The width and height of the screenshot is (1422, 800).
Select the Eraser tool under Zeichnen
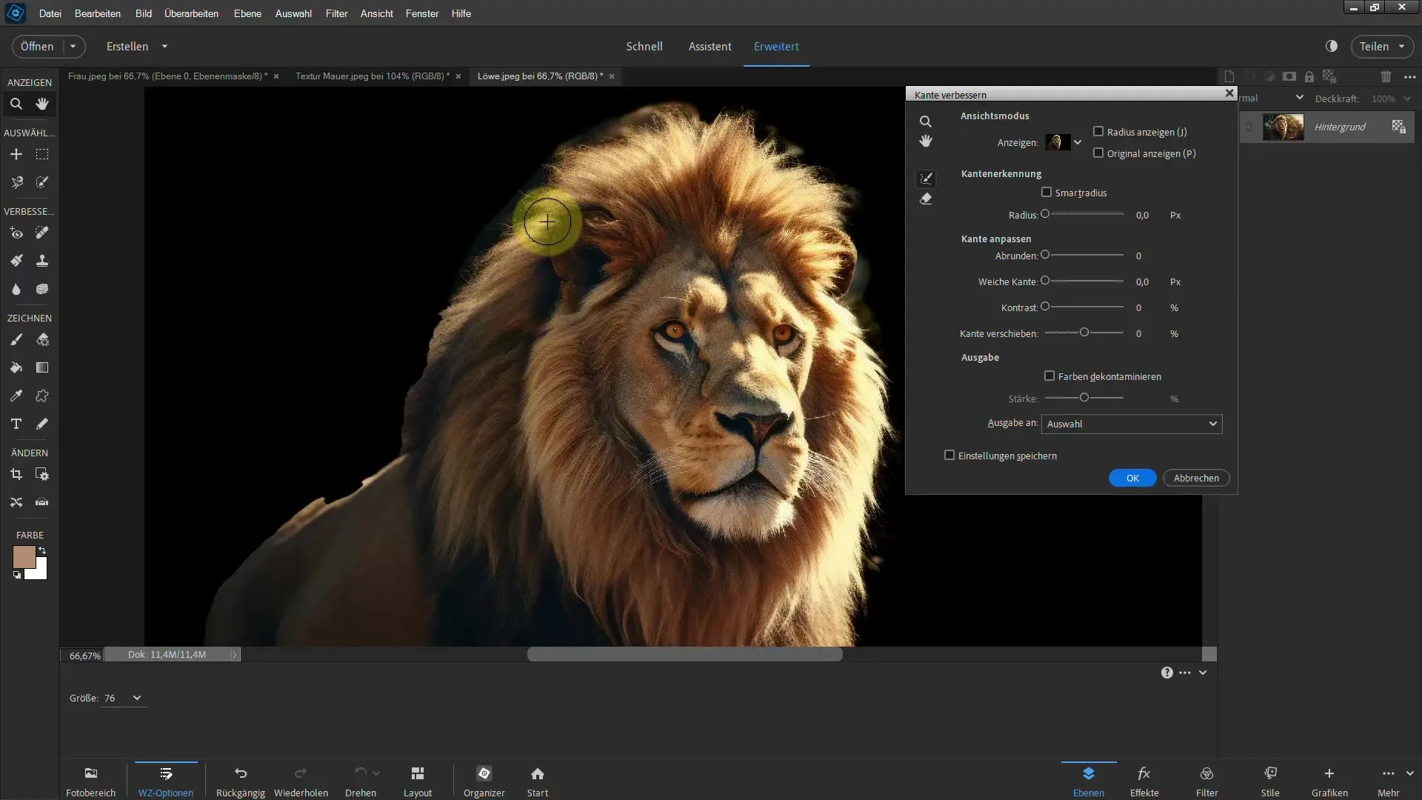coord(42,339)
